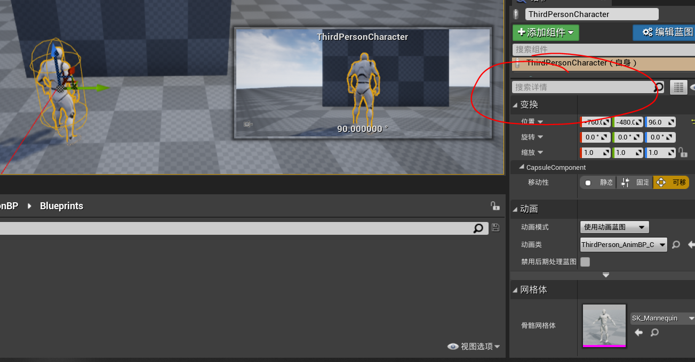
Task: Open the 旋转 rotation type dropdown
Action: [540, 137]
